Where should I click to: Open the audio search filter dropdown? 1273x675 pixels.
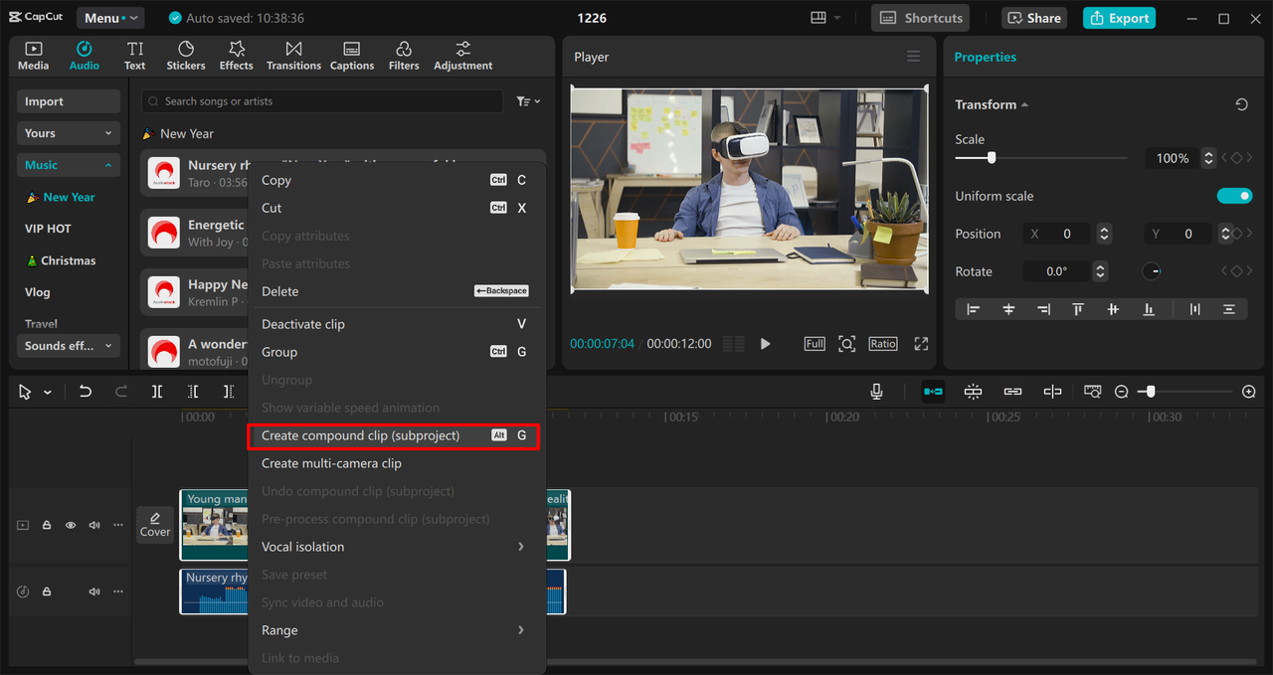click(x=527, y=100)
